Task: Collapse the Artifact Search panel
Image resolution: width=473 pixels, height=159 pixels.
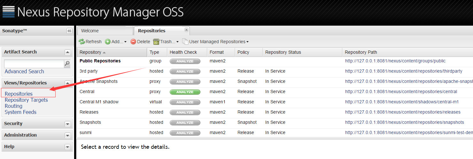Action: [x=67, y=52]
